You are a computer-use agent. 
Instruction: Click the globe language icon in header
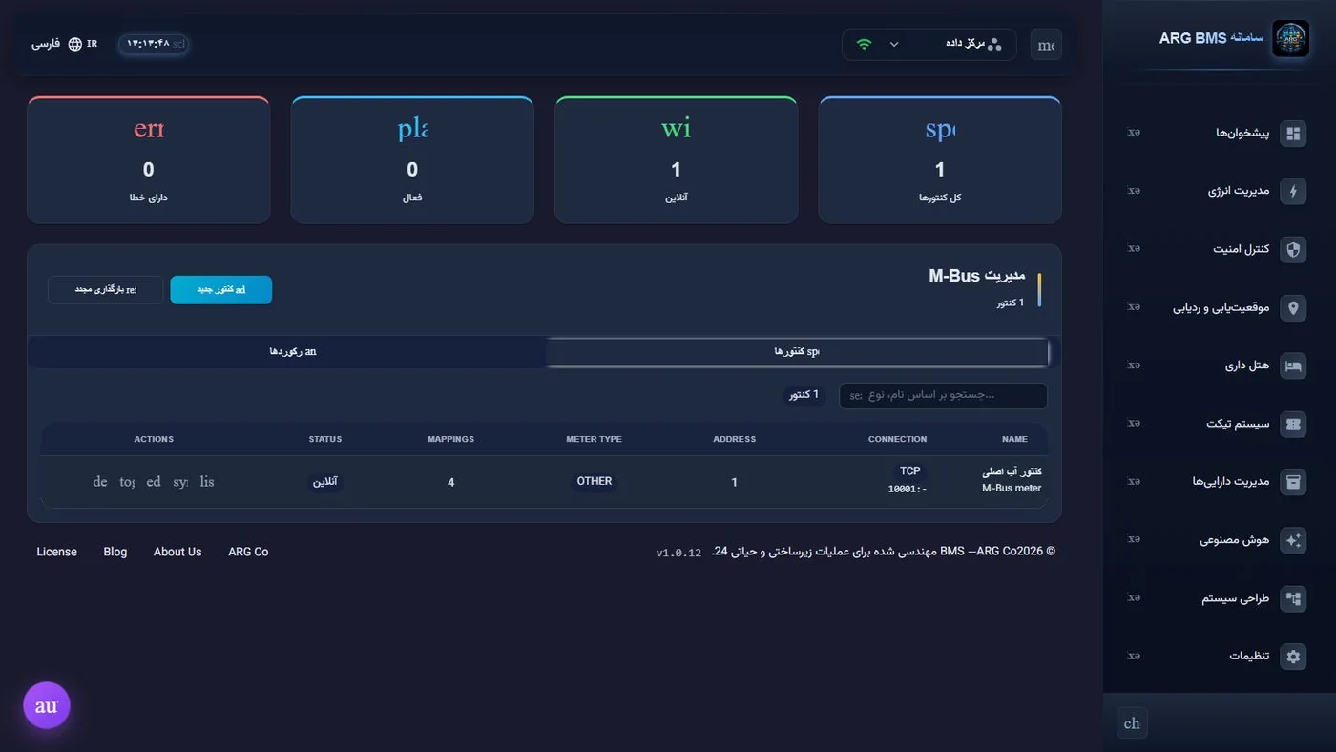tap(74, 44)
